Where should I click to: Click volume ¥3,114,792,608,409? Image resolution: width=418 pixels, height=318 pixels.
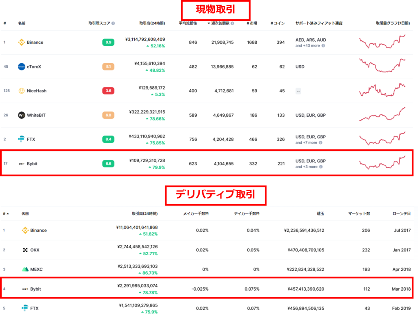tap(145, 39)
